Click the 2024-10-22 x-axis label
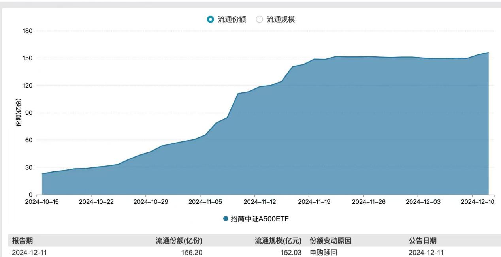The image size is (501, 257). [x=96, y=202]
